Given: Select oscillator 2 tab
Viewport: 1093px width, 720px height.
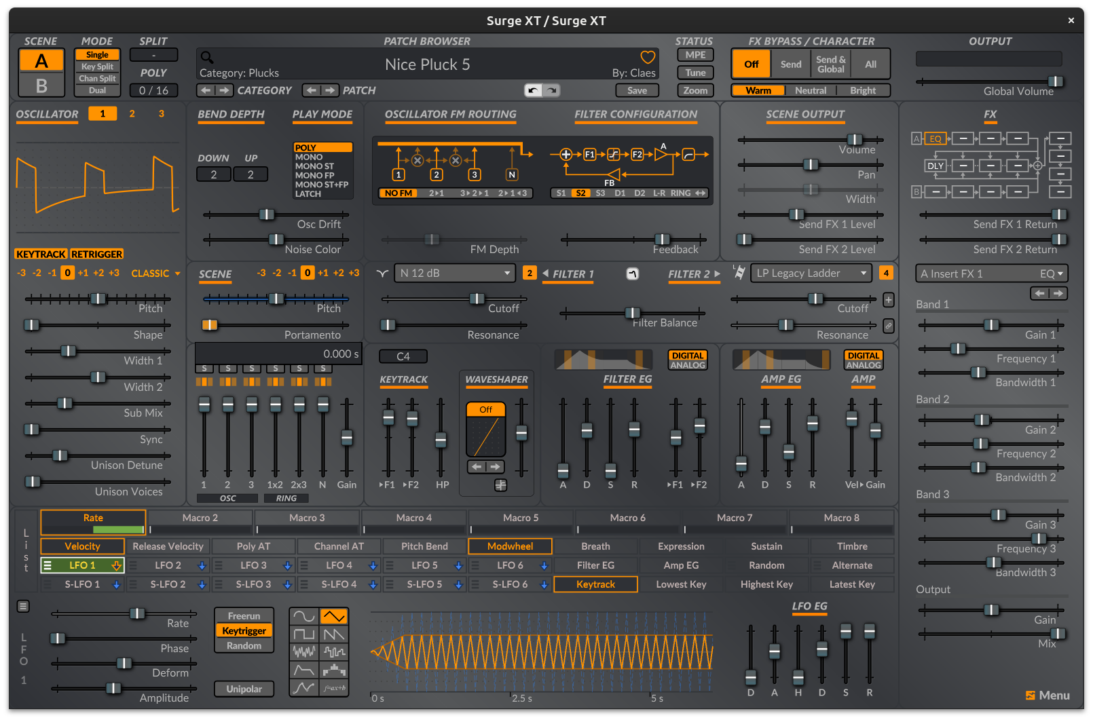Looking at the screenshot, I should 132,113.
